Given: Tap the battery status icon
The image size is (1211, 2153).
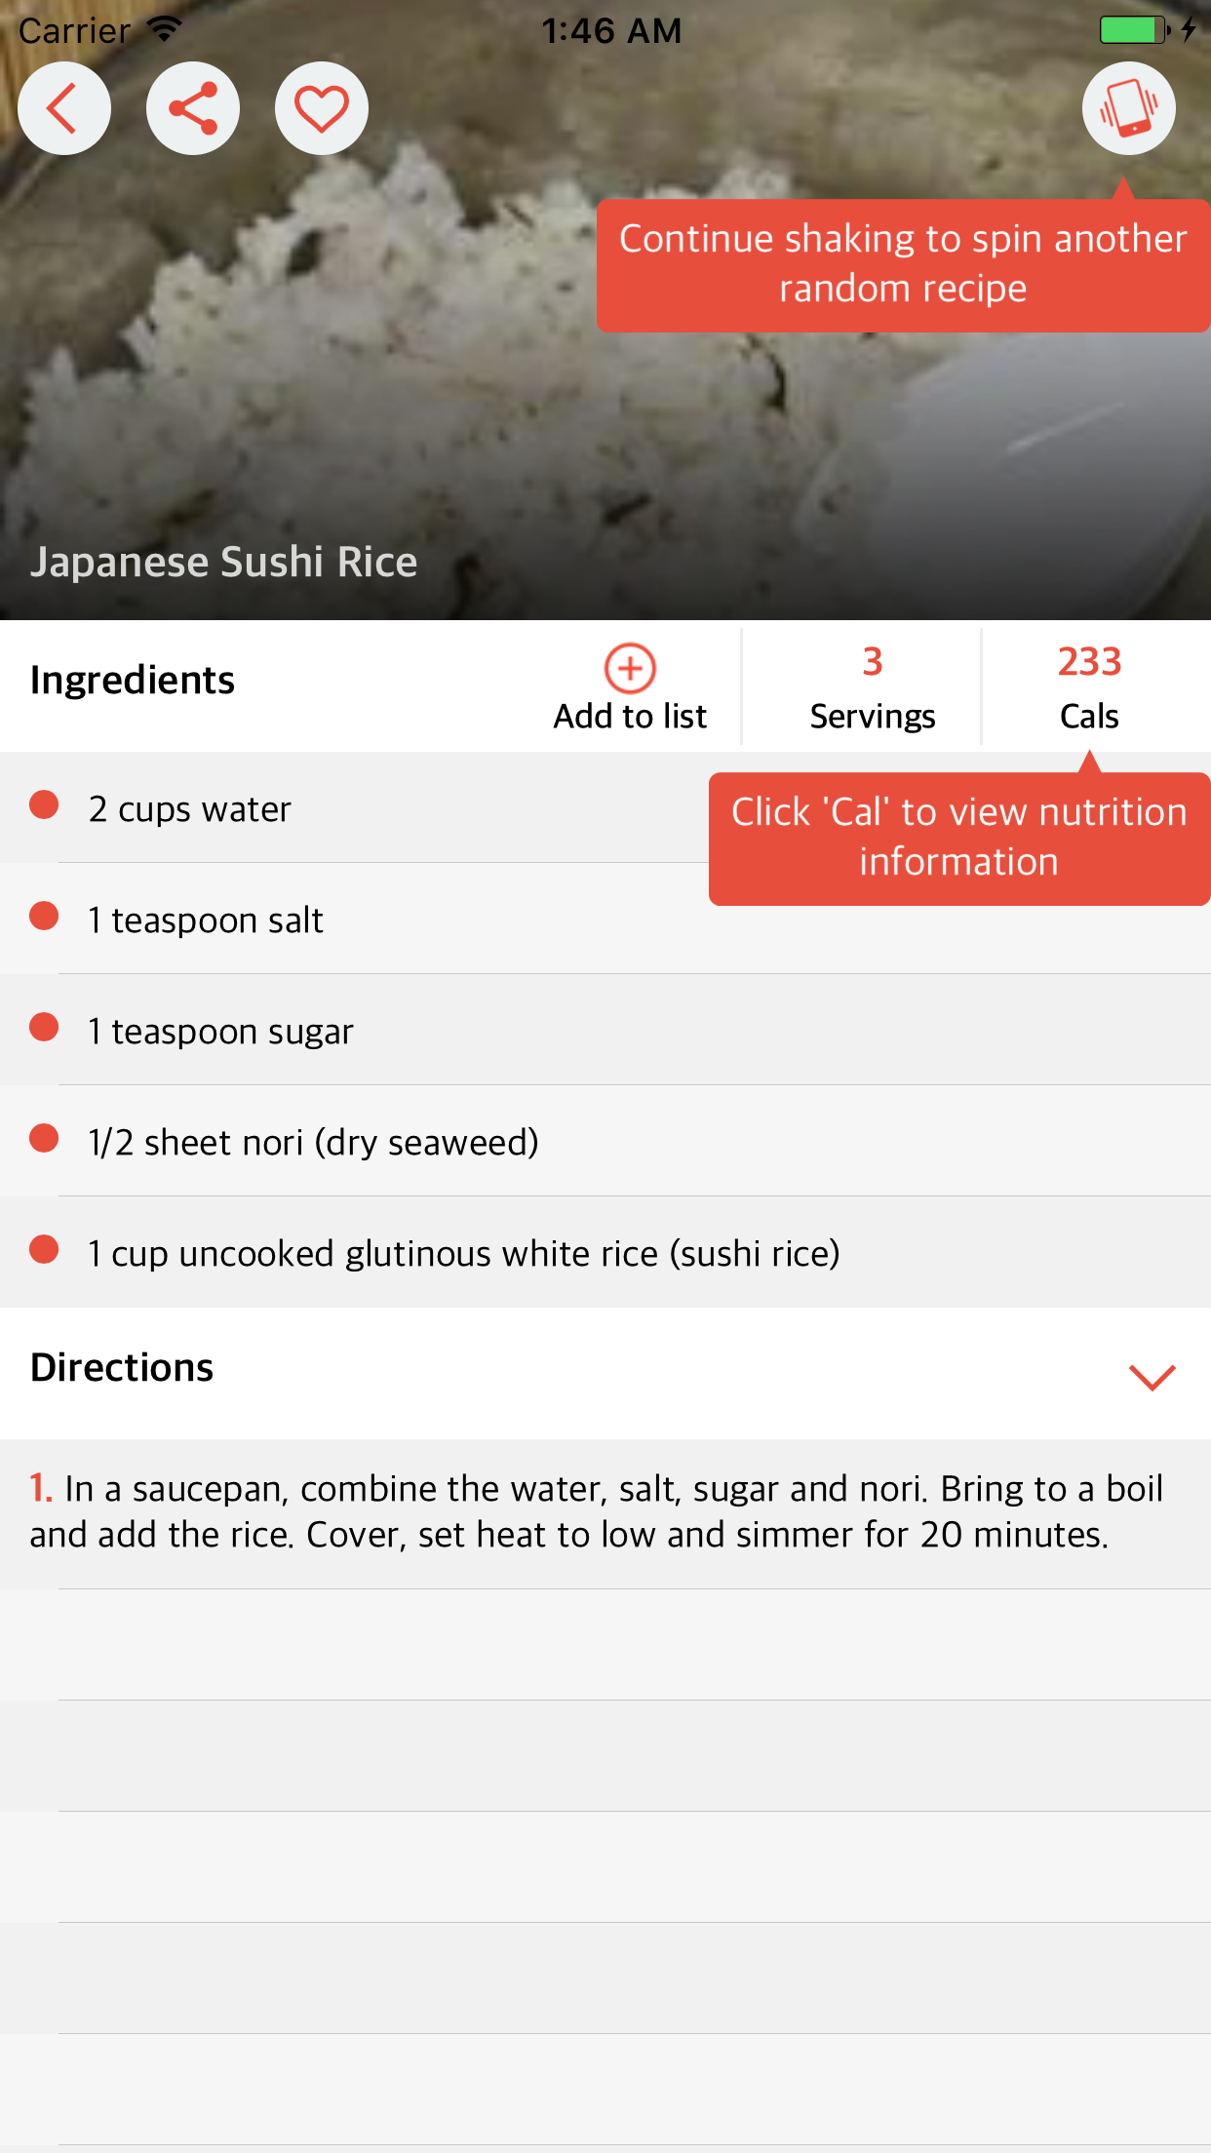Looking at the screenshot, I should pos(1133,30).
